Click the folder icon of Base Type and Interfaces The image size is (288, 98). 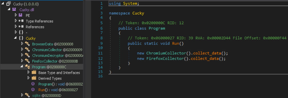34,72
